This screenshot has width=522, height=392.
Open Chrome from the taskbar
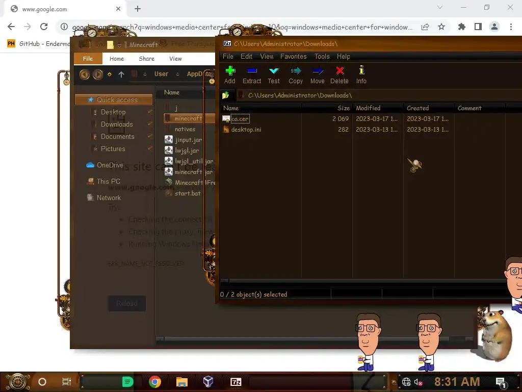click(155, 382)
